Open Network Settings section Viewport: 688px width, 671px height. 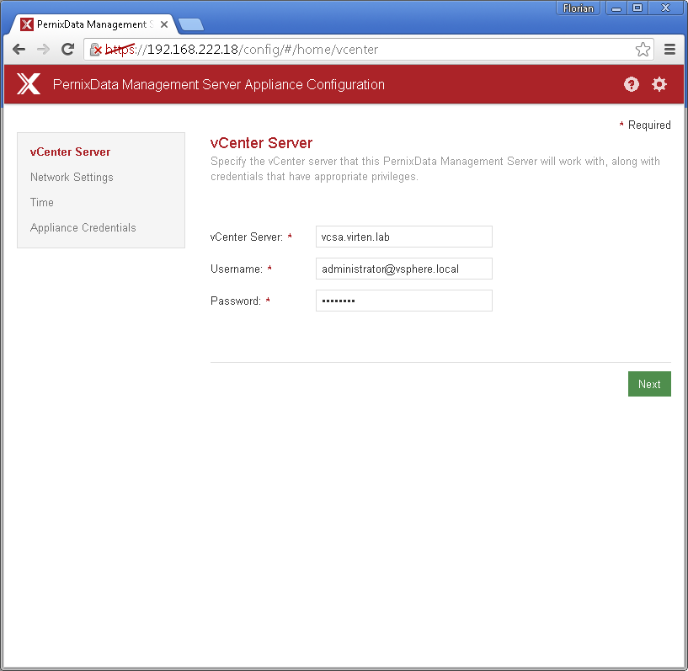tap(72, 177)
